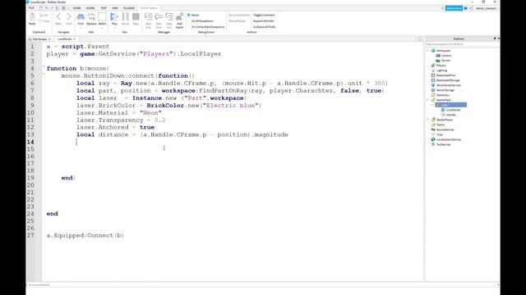Select ServerStorage in Explorer

point(443,90)
